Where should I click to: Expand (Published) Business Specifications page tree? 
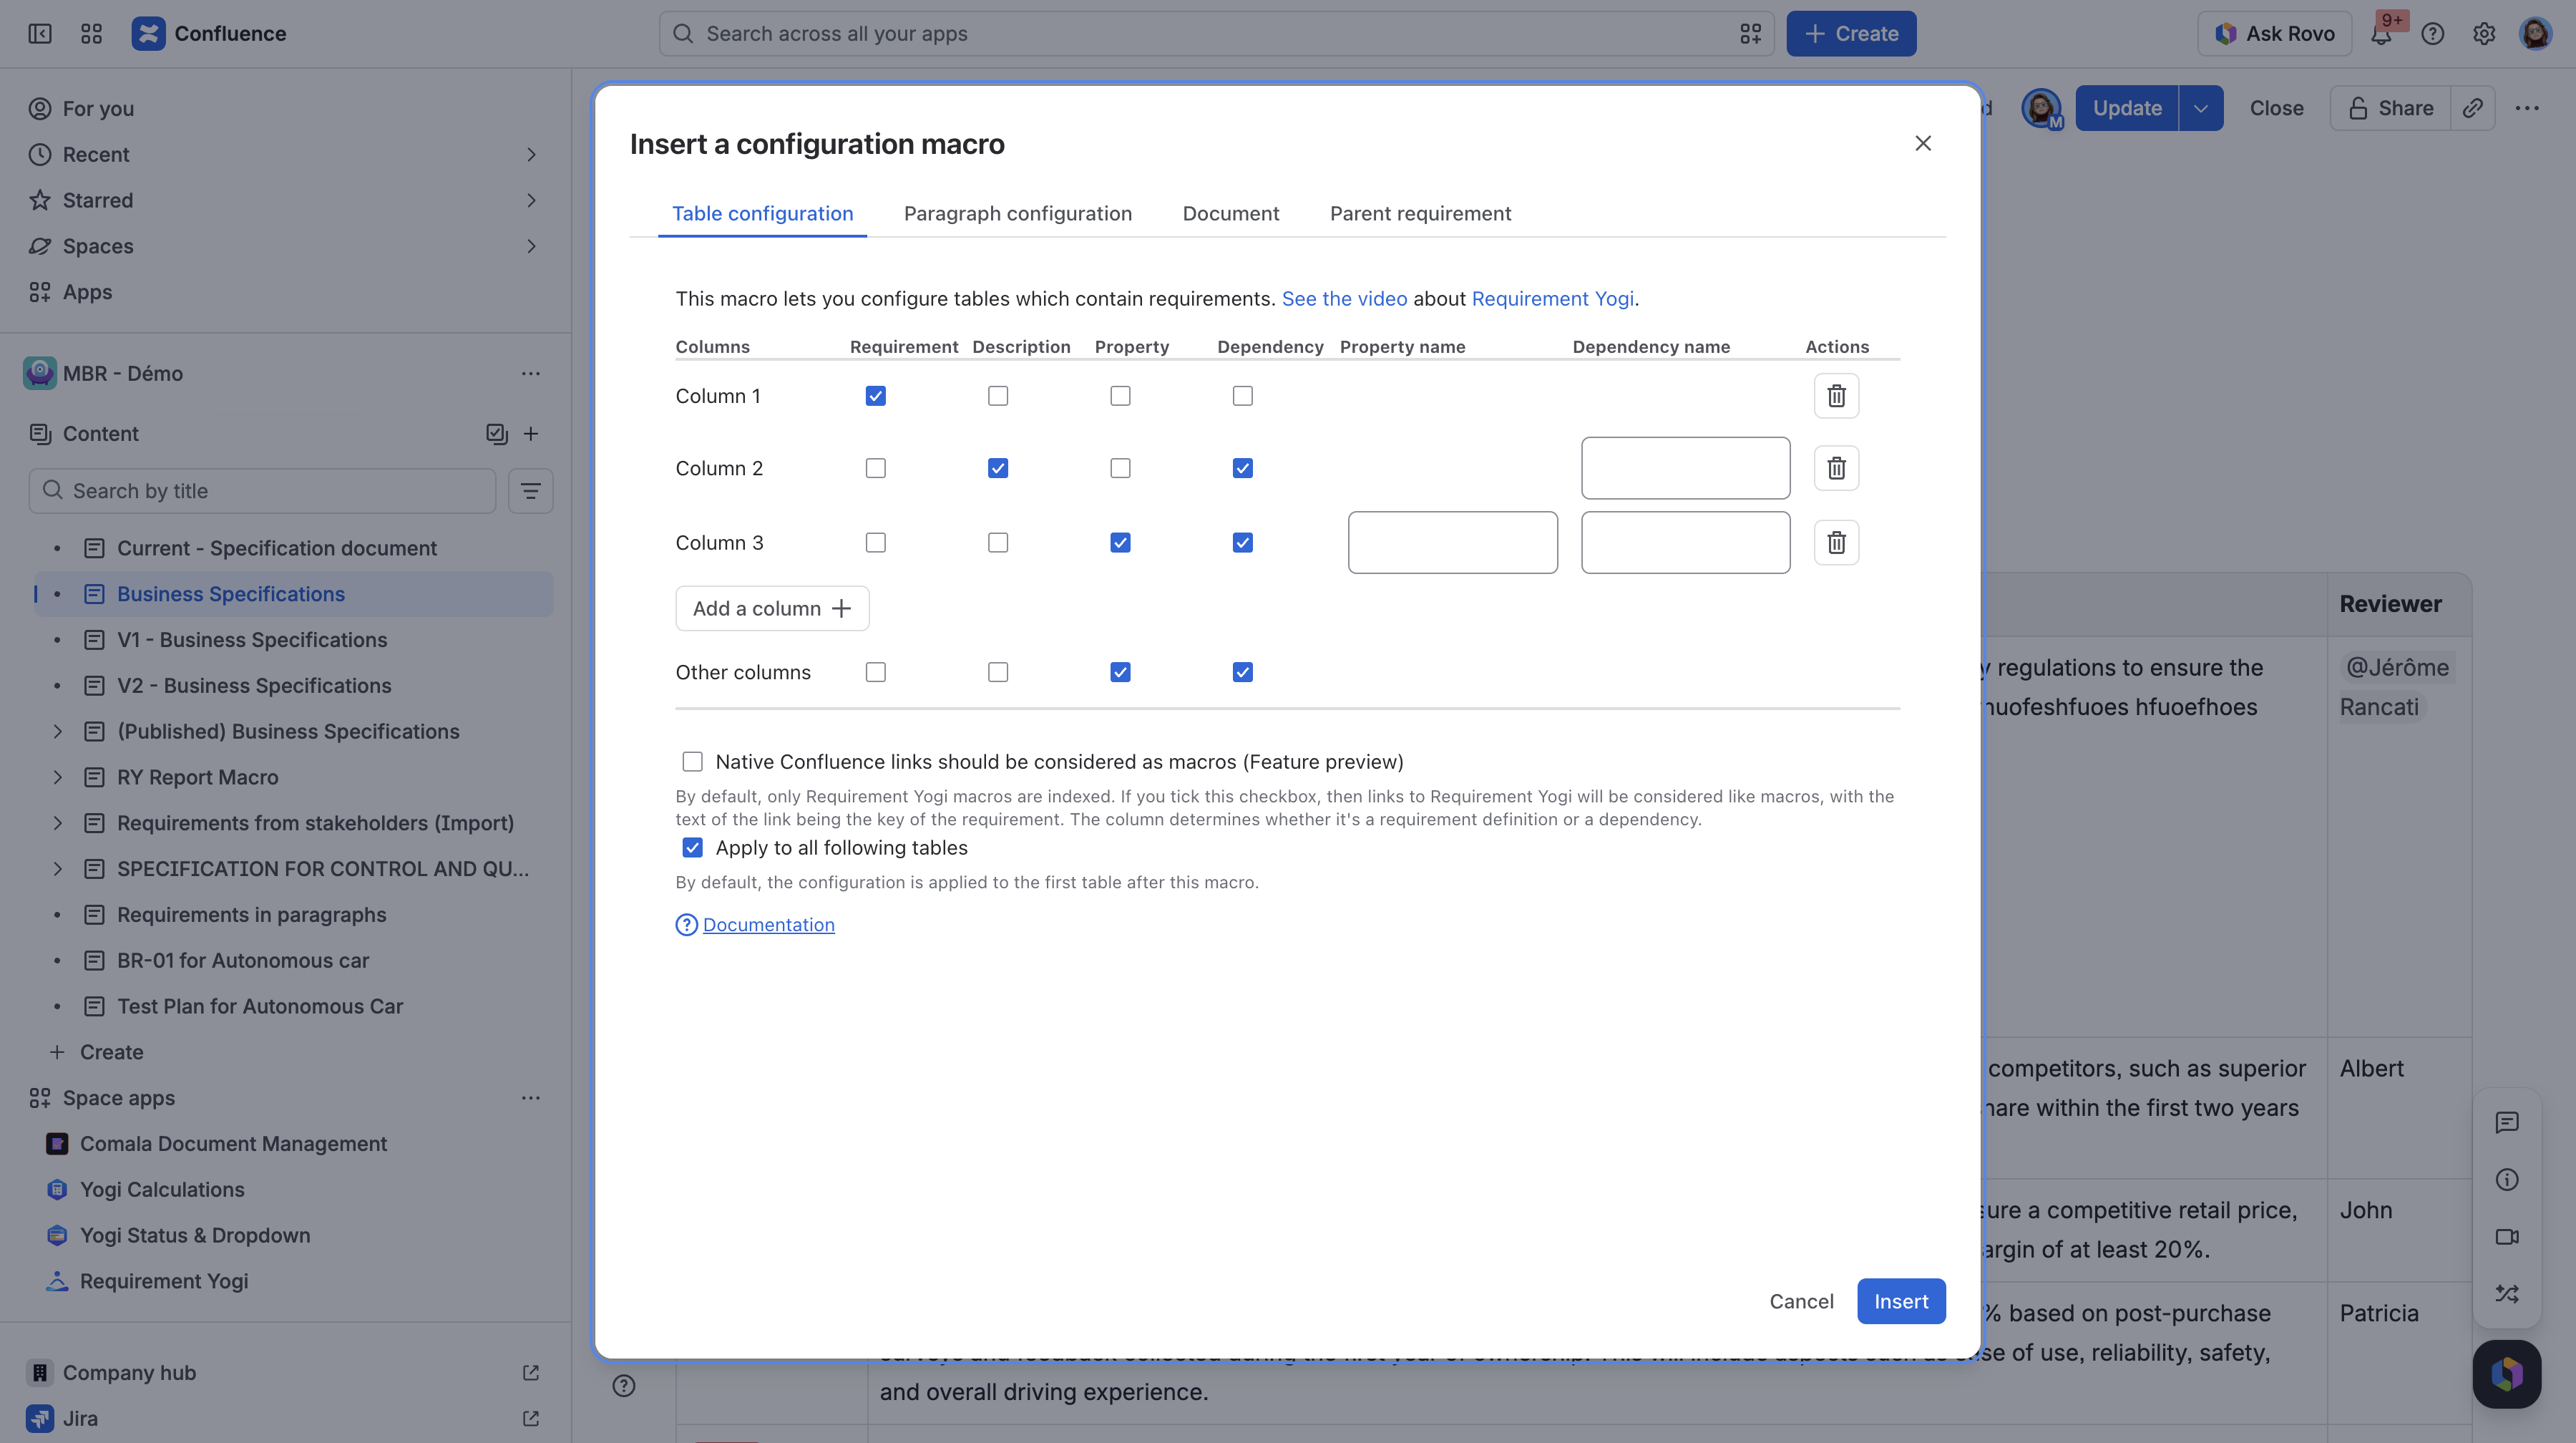tap(58, 731)
